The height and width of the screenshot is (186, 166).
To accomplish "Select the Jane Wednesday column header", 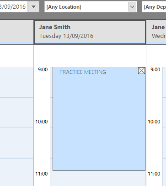I will [156, 32].
